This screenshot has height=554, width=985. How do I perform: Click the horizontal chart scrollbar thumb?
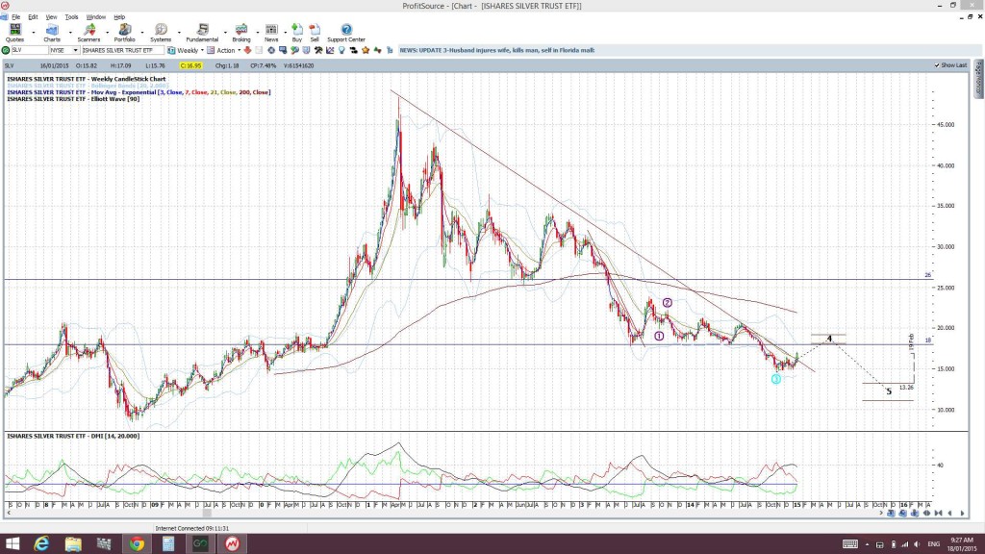(x=207, y=514)
